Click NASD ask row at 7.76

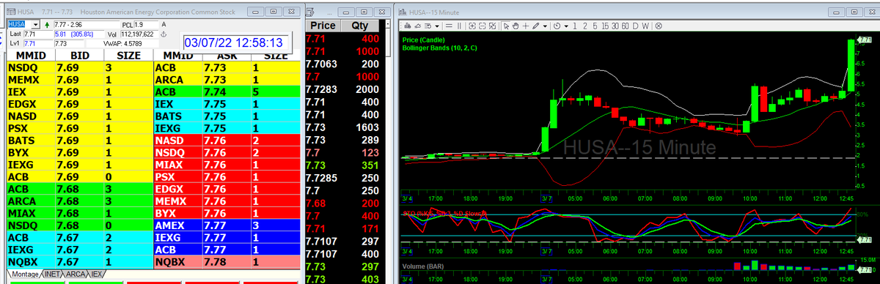coord(227,141)
